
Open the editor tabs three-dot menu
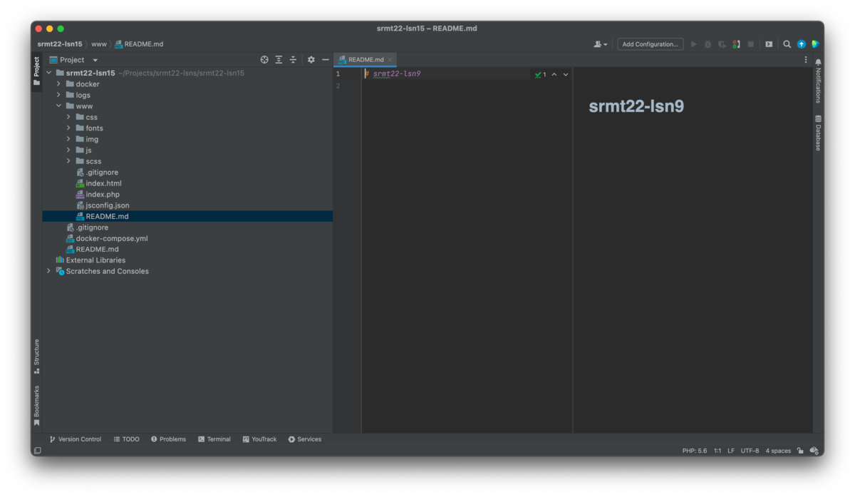[806, 60]
